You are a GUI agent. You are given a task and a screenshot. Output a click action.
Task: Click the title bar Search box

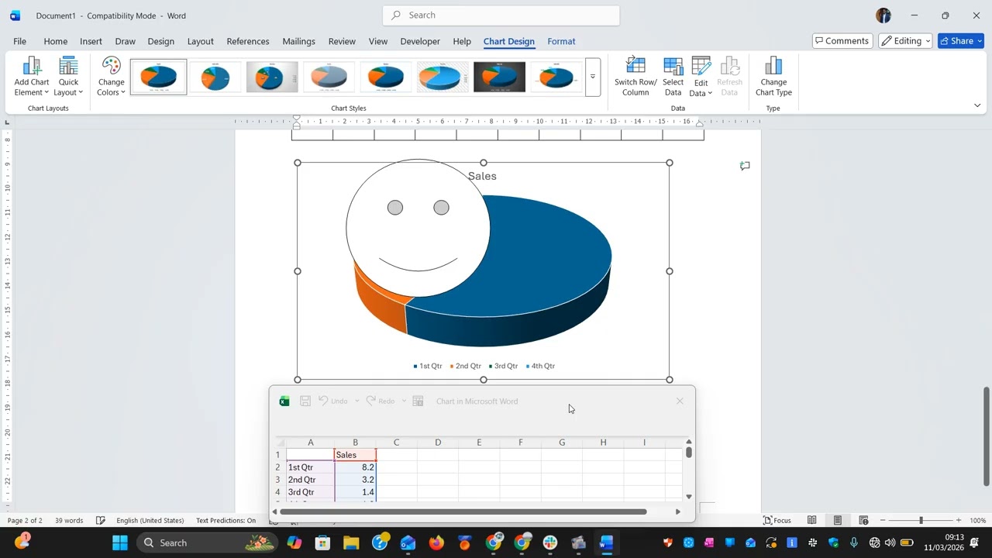[501, 15]
